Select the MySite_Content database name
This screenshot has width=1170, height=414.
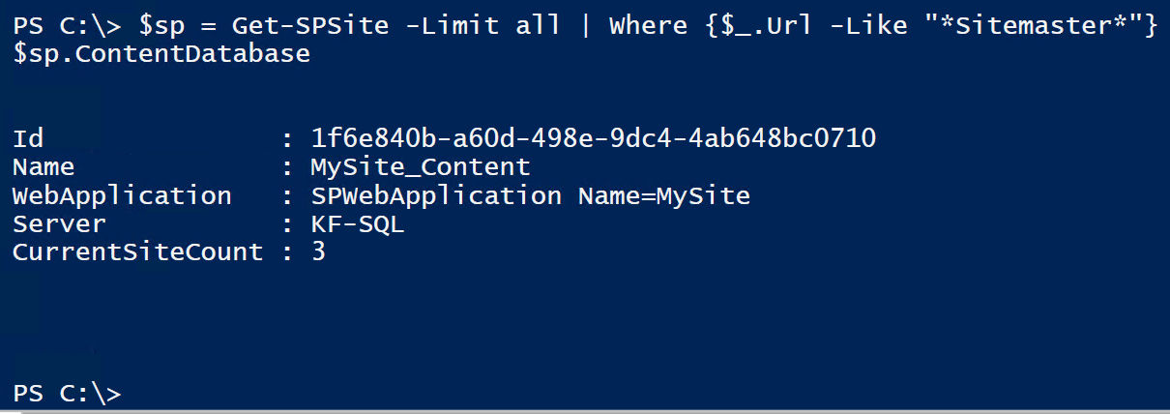(x=420, y=166)
